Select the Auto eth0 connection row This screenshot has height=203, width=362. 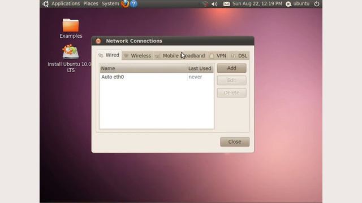tap(157, 77)
